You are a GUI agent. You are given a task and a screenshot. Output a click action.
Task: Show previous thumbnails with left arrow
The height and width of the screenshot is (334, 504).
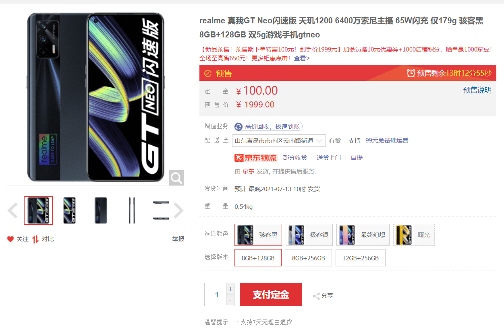click(x=13, y=210)
